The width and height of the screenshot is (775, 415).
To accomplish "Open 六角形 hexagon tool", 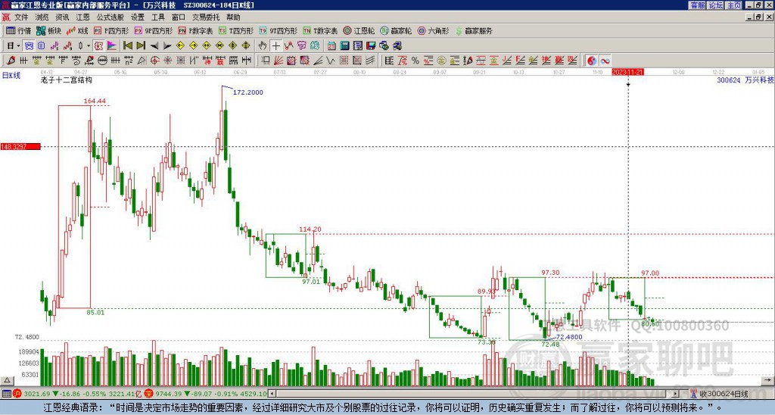I will pyautogui.click(x=434, y=30).
